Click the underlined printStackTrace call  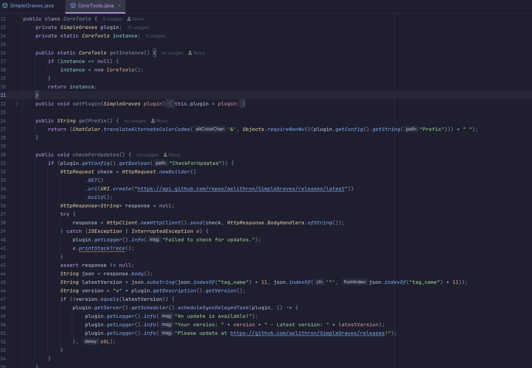[102, 248]
